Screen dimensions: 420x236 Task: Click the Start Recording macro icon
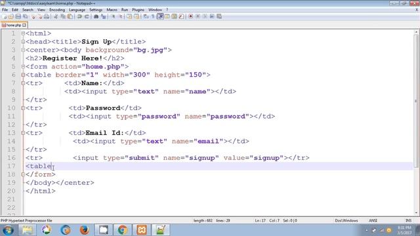191,16
